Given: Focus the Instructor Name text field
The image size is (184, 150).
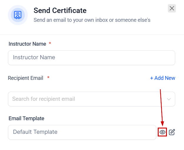Looking at the screenshot, I should click(91, 58).
